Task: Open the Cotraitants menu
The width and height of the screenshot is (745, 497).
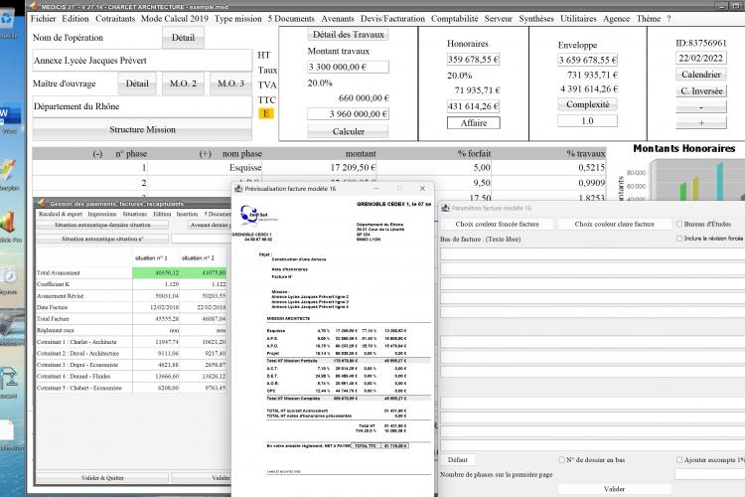Action: (115, 19)
